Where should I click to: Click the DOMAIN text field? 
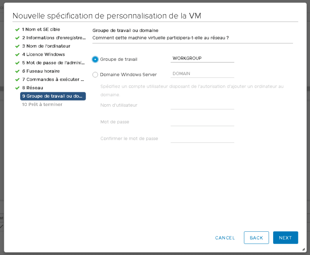[202, 74]
